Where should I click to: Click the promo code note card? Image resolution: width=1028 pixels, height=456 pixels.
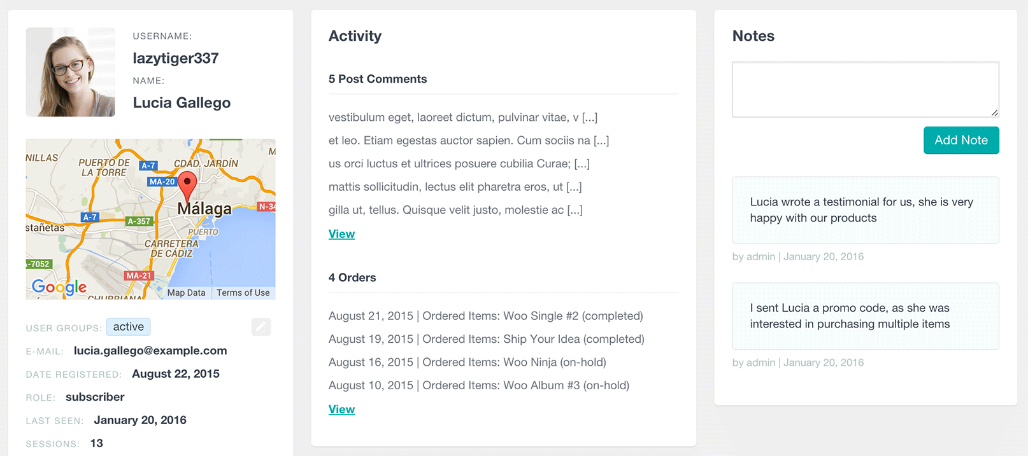click(866, 316)
